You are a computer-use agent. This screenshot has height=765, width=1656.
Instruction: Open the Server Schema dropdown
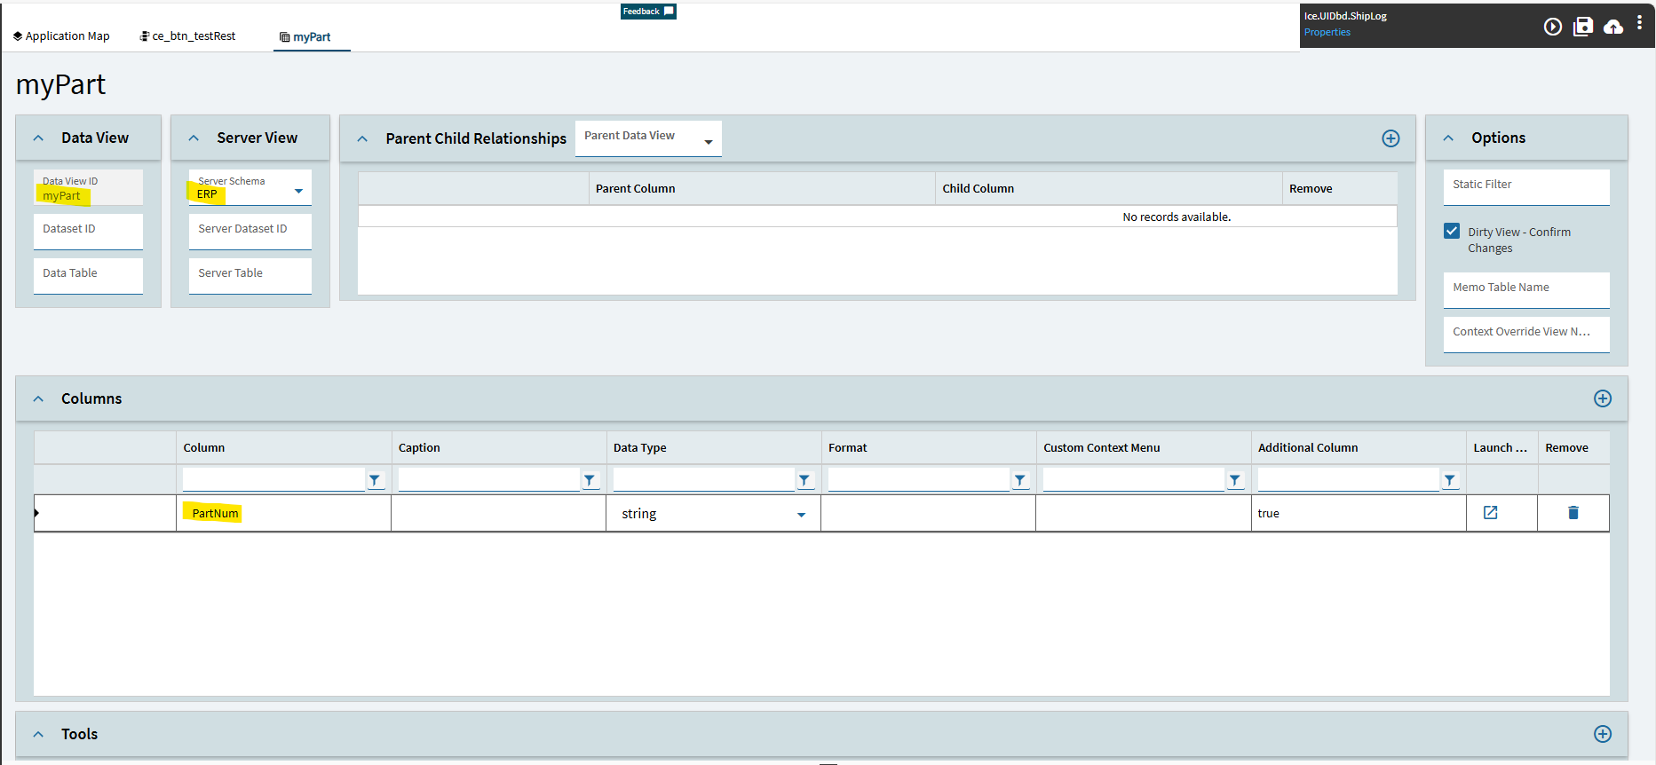[x=298, y=191]
